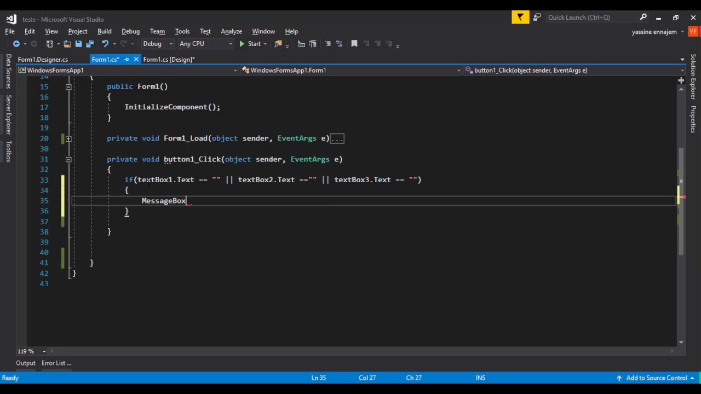Open the Debug menu
The image size is (701, 394).
(130, 31)
